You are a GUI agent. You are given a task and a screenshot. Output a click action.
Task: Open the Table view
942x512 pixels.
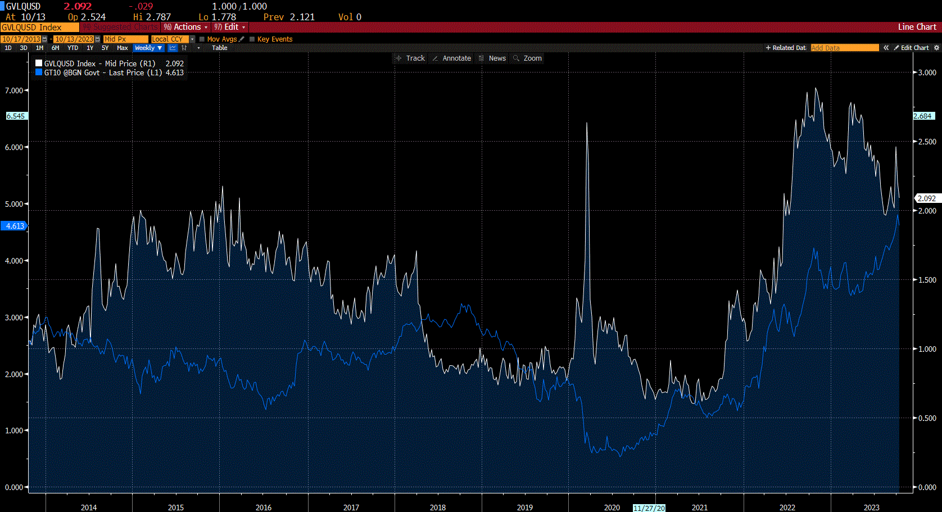click(x=219, y=48)
